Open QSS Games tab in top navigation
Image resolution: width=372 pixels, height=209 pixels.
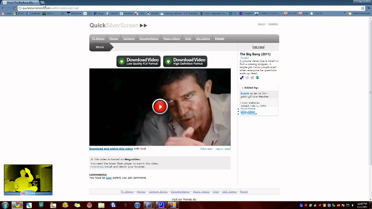203,38
